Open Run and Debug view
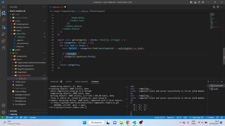Image resolution: width=225 pixels, height=126 pixels. click(4, 34)
